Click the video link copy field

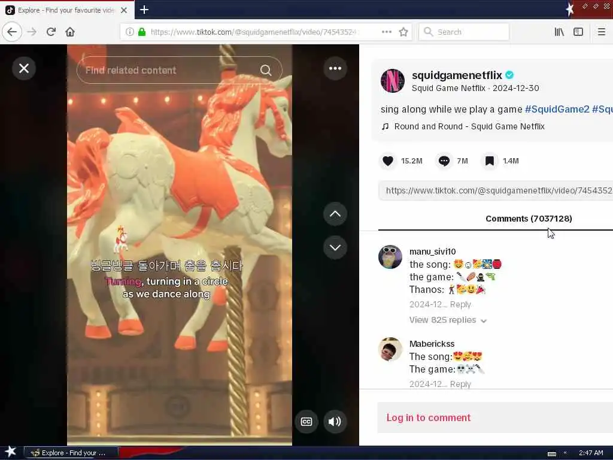(x=496, y=190)
